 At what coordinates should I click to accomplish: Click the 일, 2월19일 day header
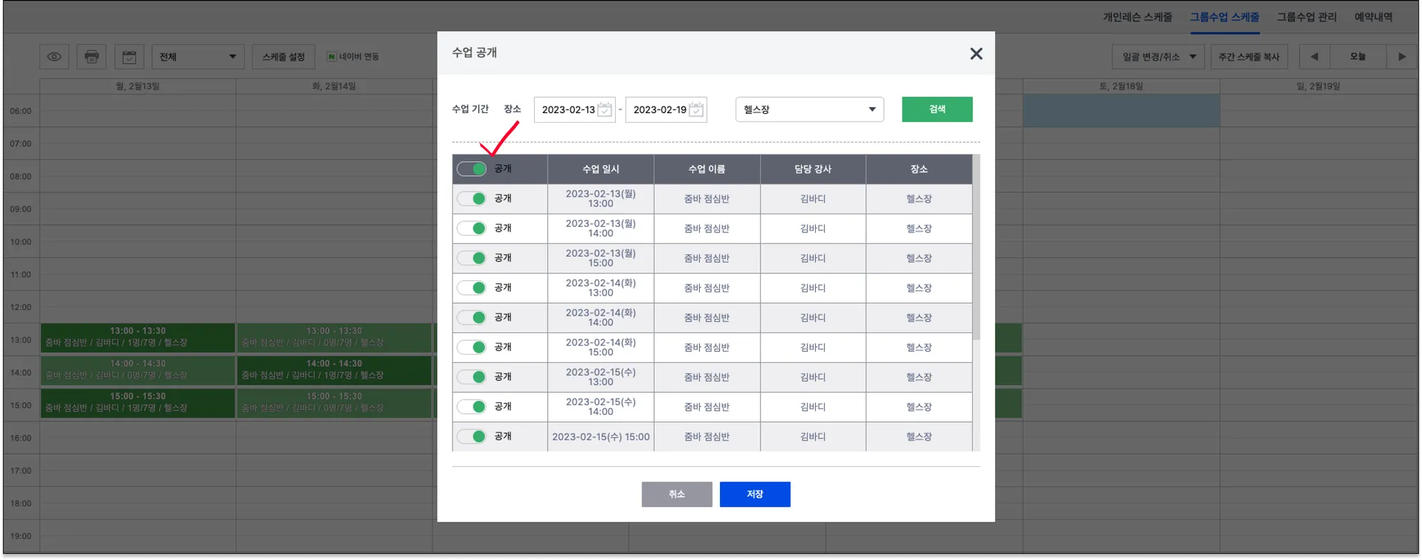1319,86
